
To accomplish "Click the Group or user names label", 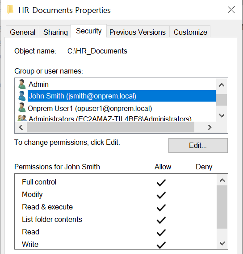I will [x=49, y=71].
